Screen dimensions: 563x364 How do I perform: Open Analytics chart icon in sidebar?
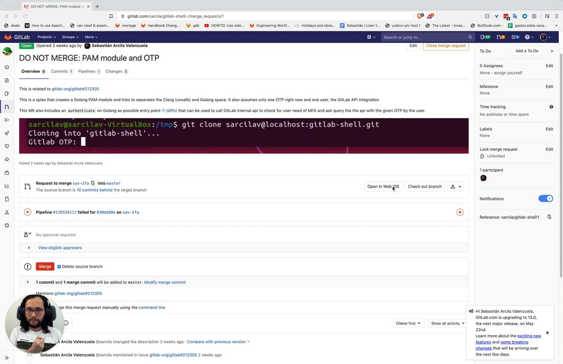click(7, 186)
